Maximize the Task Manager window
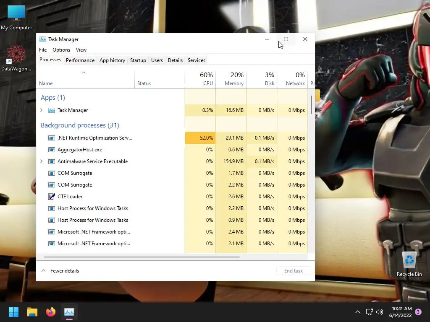The image size is (430, 322). pos(286,39)
